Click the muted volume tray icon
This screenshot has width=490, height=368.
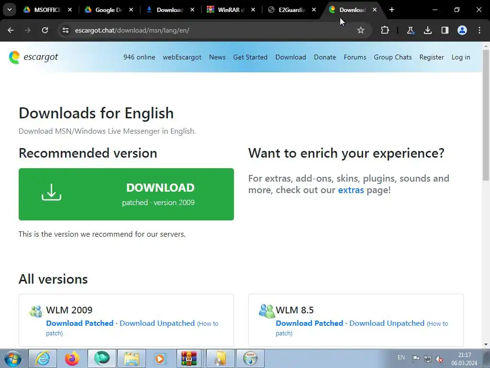pos(439,358)
